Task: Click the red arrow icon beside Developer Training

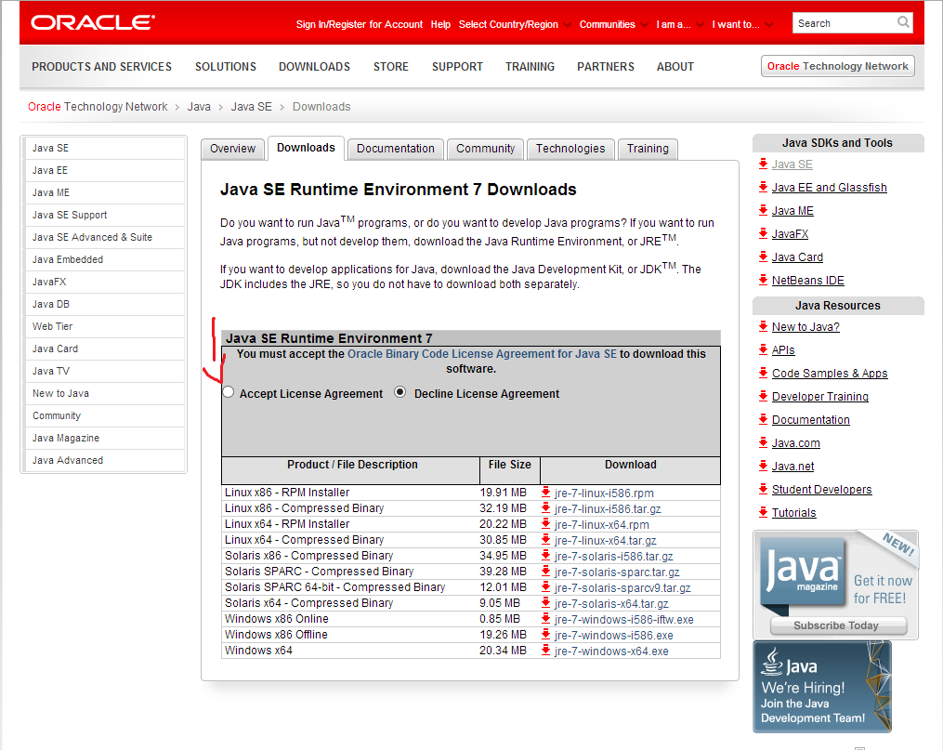Action: pos(763,396)
